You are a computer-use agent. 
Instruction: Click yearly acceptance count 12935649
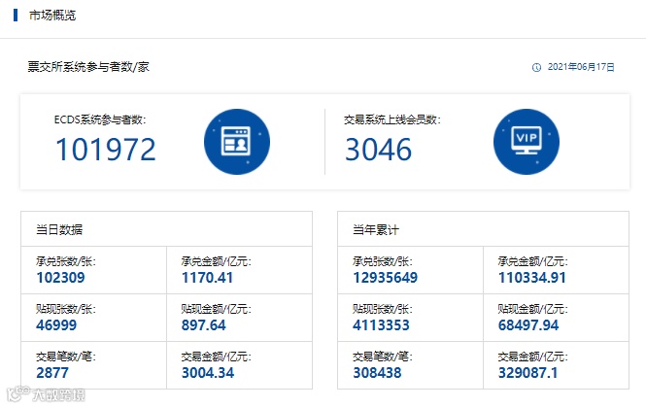[x=386, y=278]
